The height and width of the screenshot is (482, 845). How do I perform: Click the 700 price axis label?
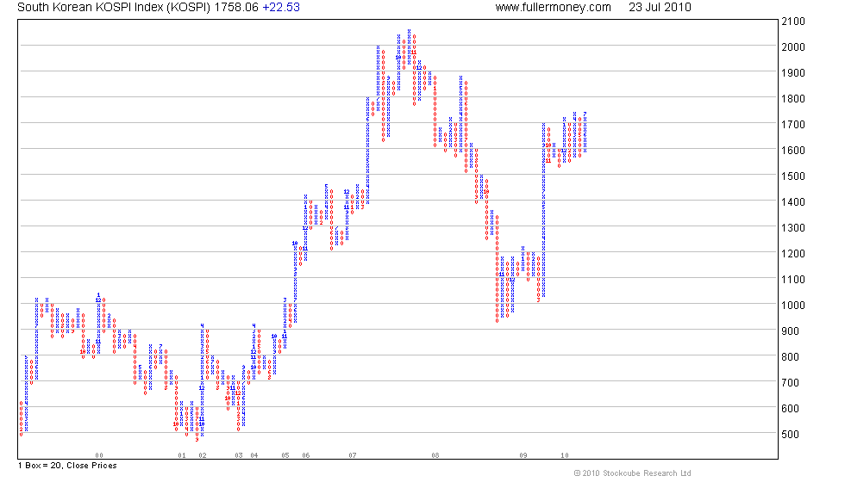790,383
